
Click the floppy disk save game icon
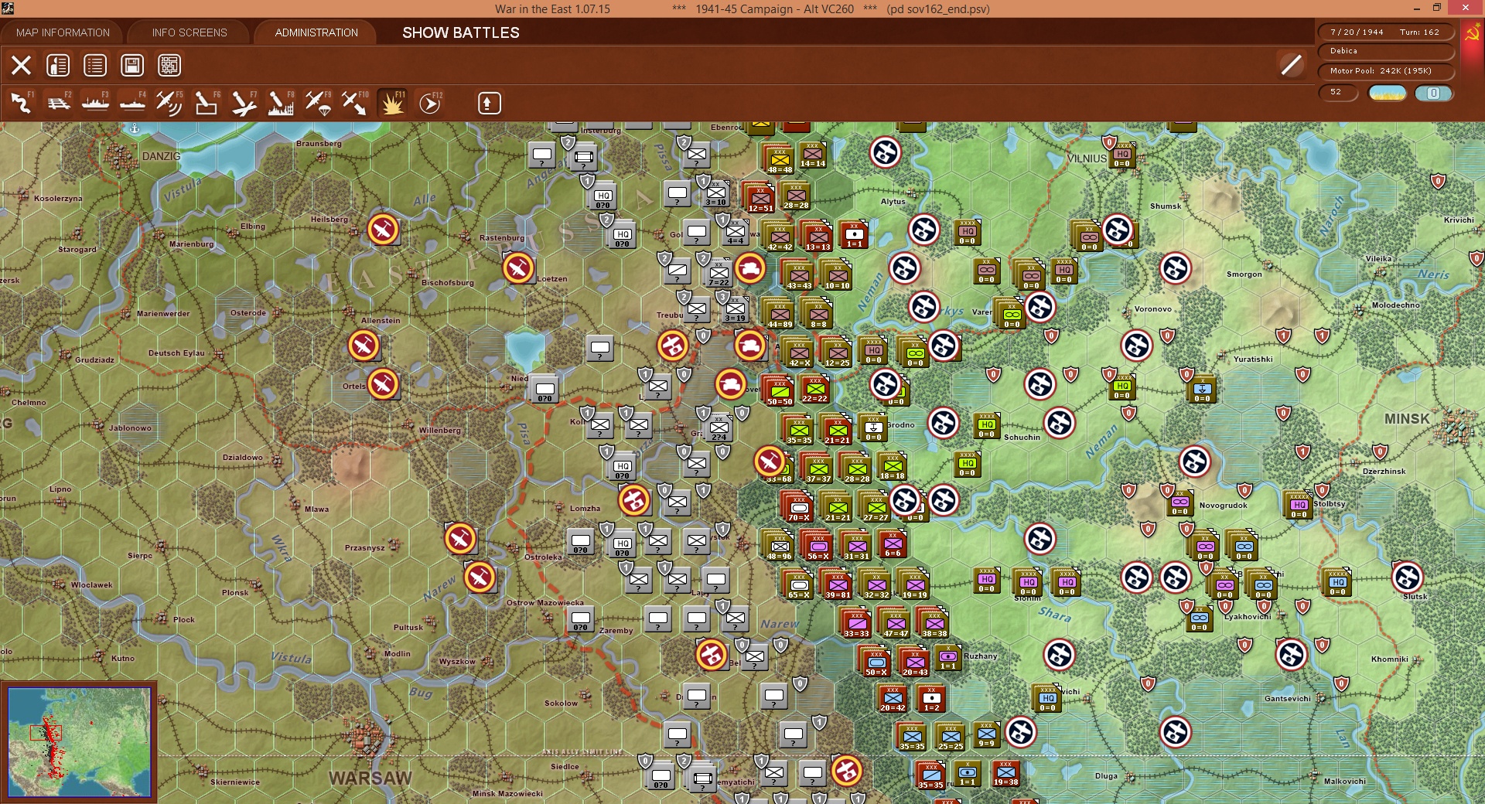132,66
